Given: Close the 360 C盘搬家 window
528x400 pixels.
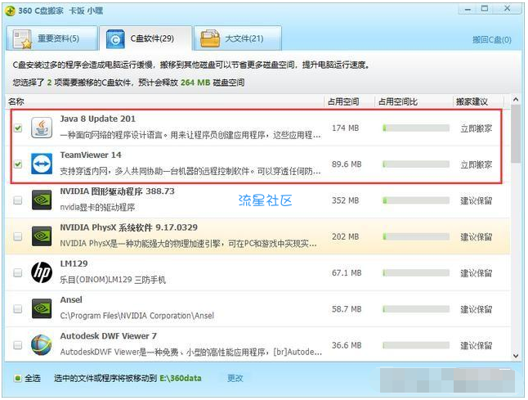Looking at the screenshot, I should tap(507, 9).
